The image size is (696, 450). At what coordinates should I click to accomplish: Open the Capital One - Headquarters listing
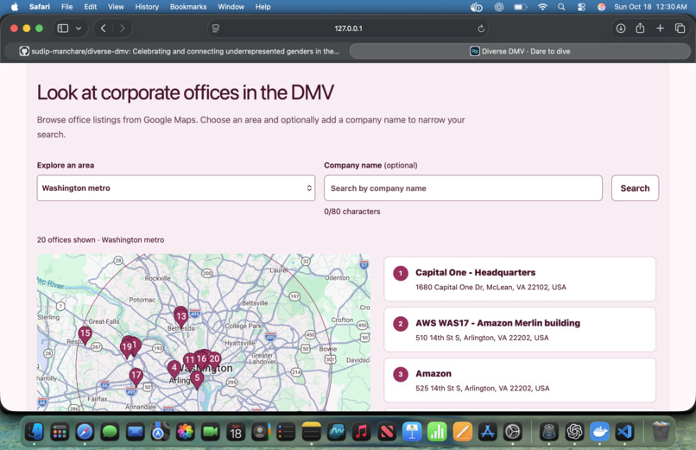[x=520, y=279]
